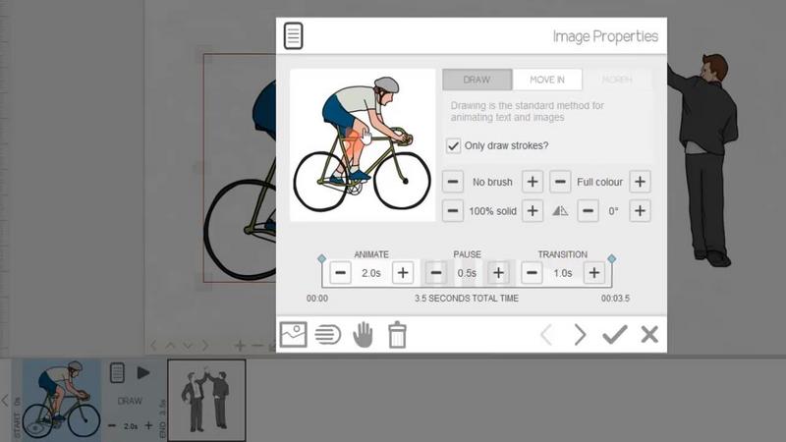Click the start diamond timeline marker
This screenshot has height=442, width=786.
(x=322, y=258)
